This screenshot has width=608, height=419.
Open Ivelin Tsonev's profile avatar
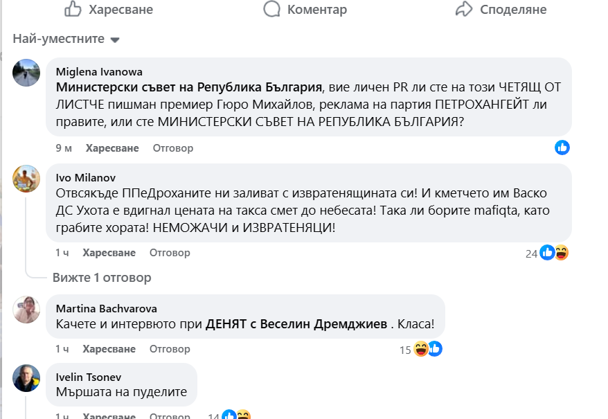tap(26, 377)
